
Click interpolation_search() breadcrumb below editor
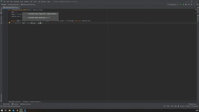coord(14,102)
